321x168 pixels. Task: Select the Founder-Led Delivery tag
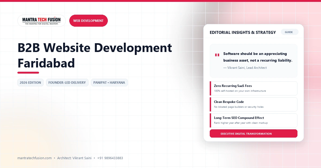point(67,82)
